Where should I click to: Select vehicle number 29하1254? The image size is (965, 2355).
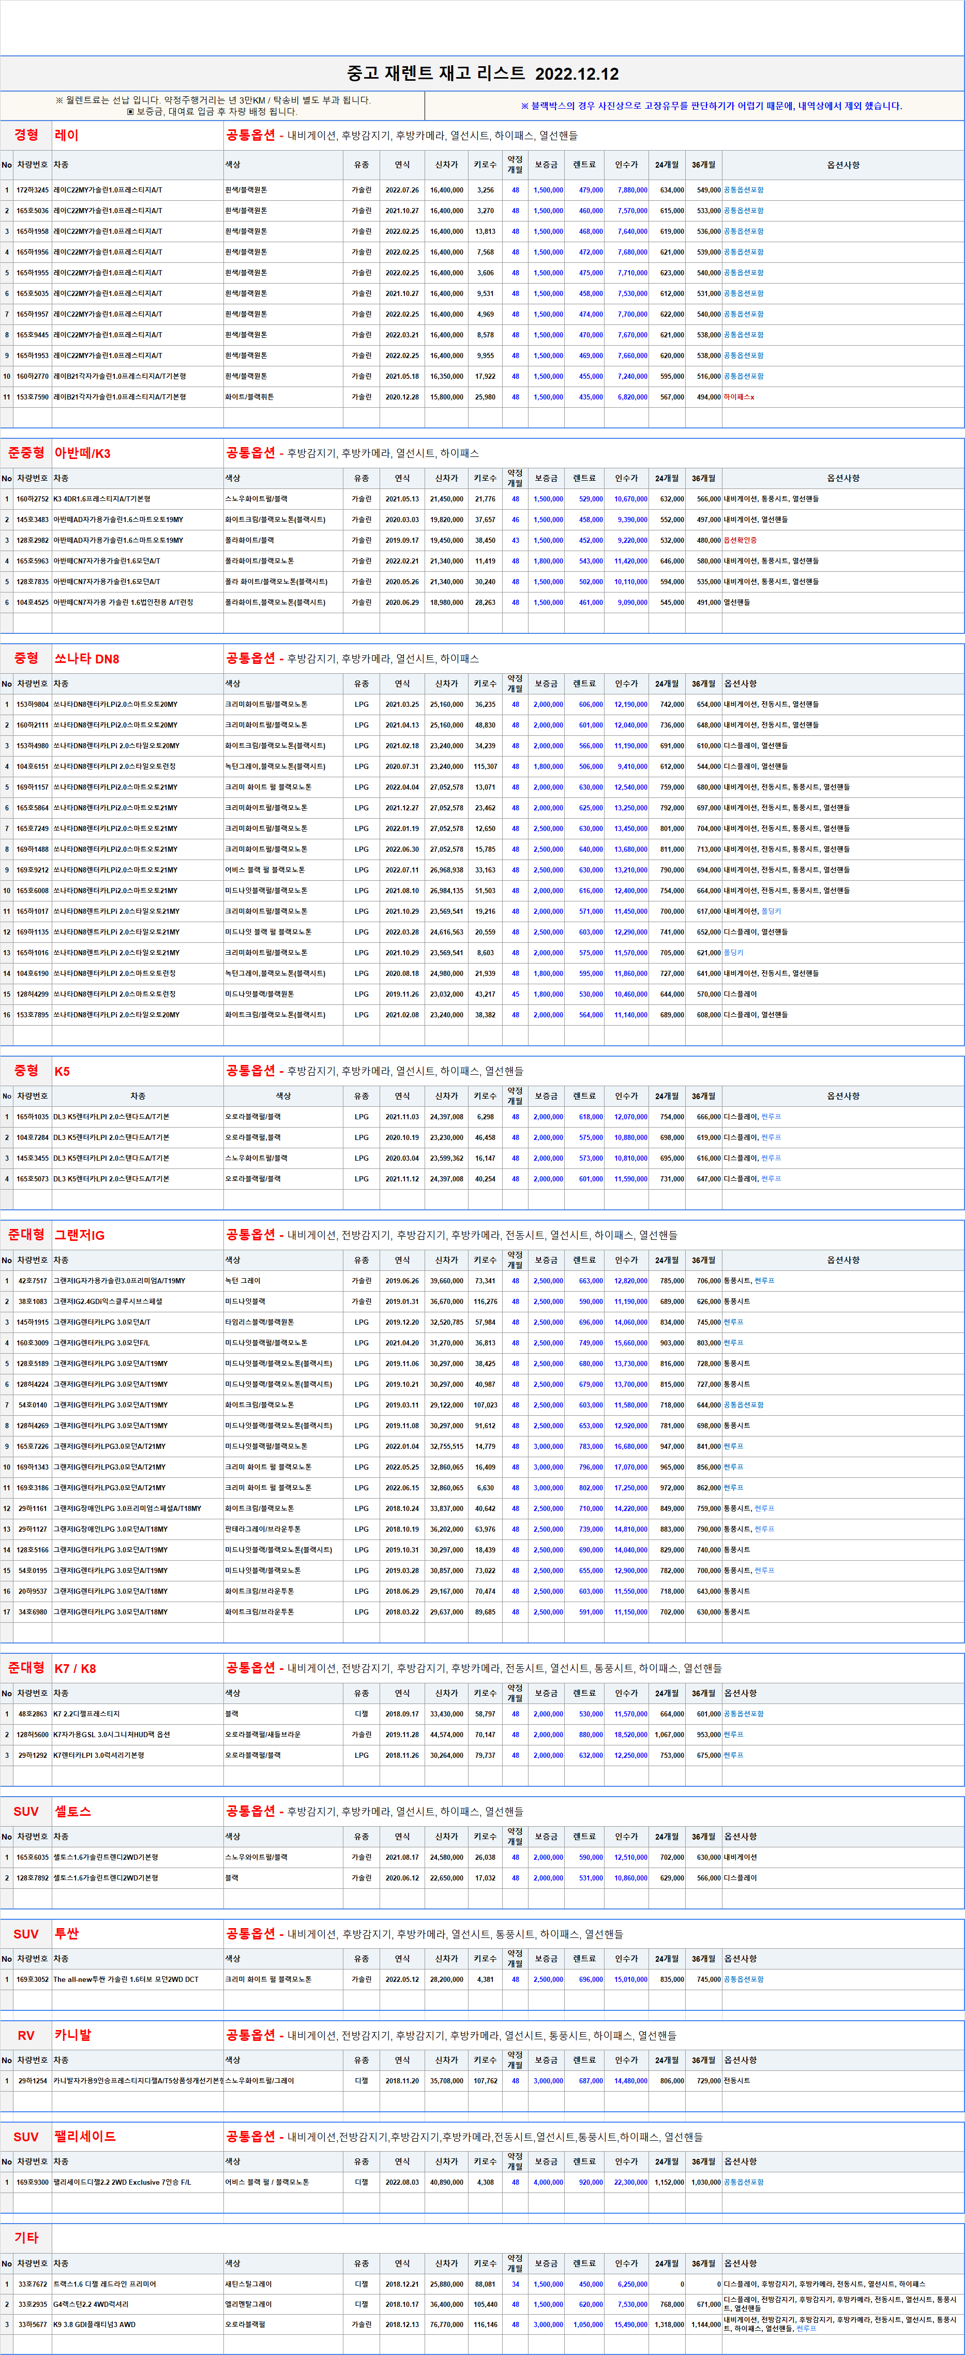[x=32, y=2082]
